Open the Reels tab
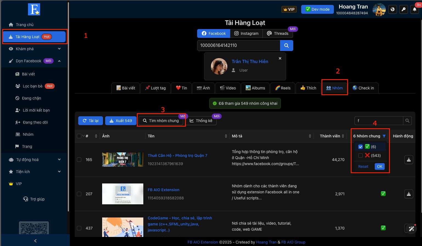Screen dimensions: 422x246 (x=283, y=88)
